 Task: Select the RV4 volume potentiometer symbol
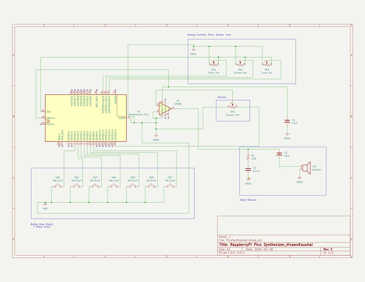coord(232,106)
